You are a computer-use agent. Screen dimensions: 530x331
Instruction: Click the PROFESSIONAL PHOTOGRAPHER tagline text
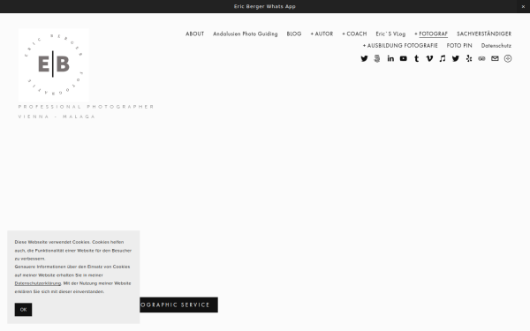pos(87,107)
